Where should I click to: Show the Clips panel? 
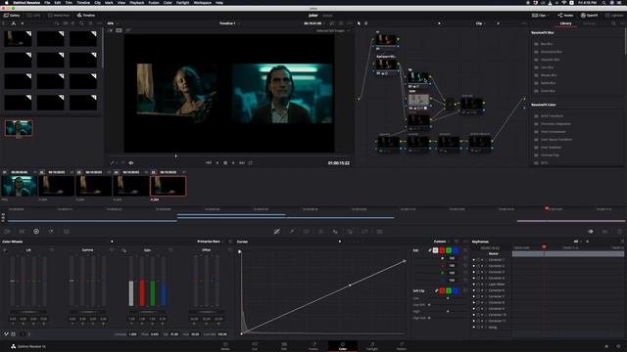point(540,16)
